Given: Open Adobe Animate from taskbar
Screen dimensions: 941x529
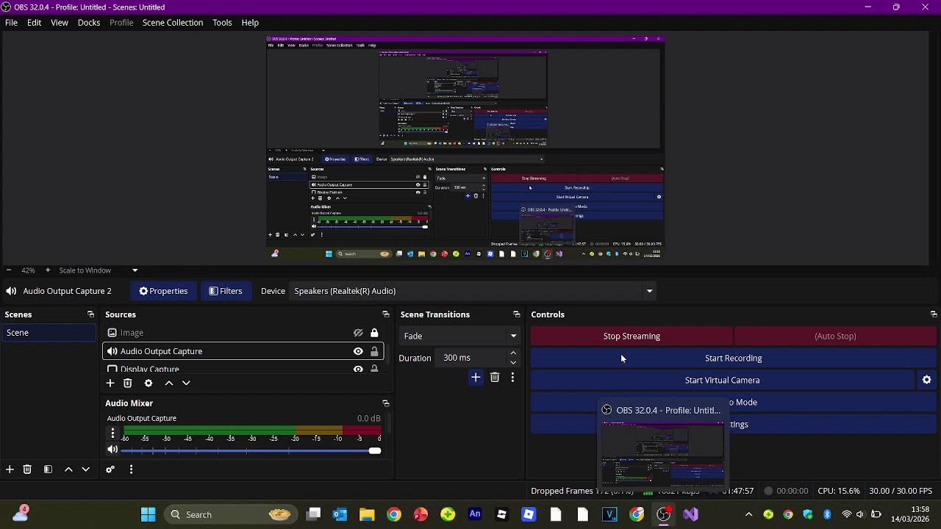Looking at the screenshot, I should coord(475,514).
